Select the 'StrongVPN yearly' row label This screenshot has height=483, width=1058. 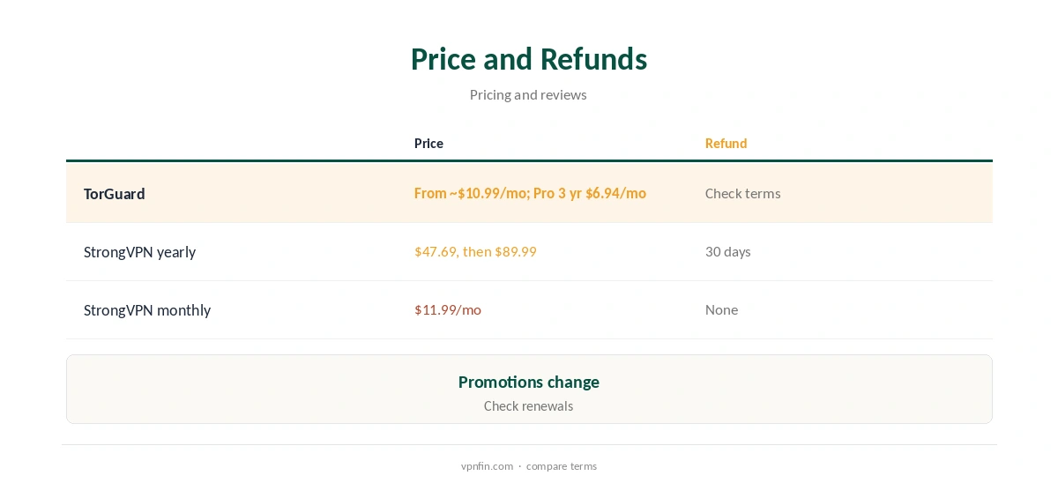click(139, 252)
